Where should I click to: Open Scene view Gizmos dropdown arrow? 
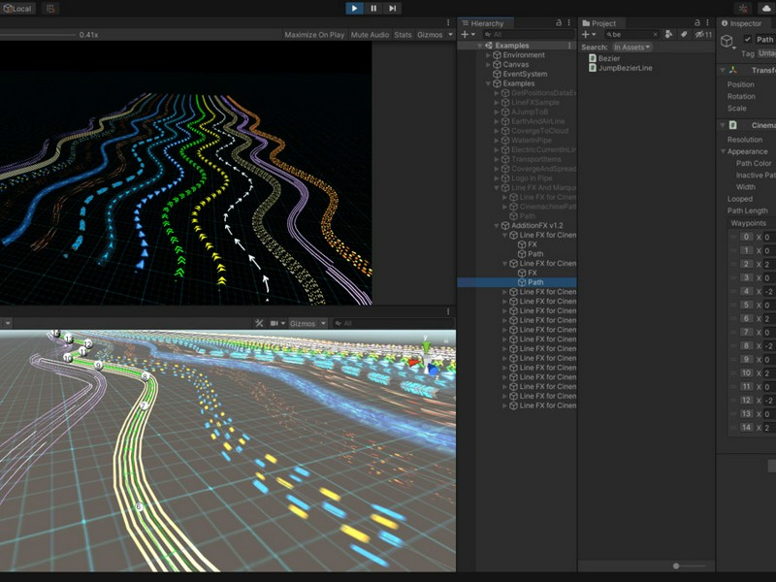[x=323, y=323]
